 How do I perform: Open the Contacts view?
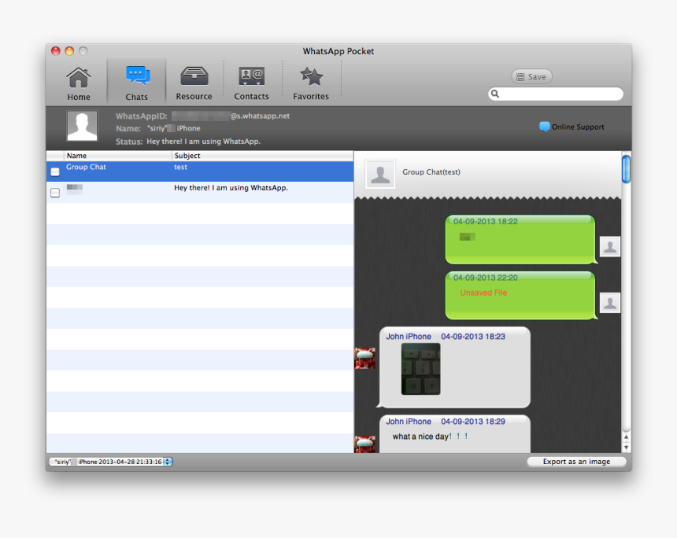pos(252,81)
